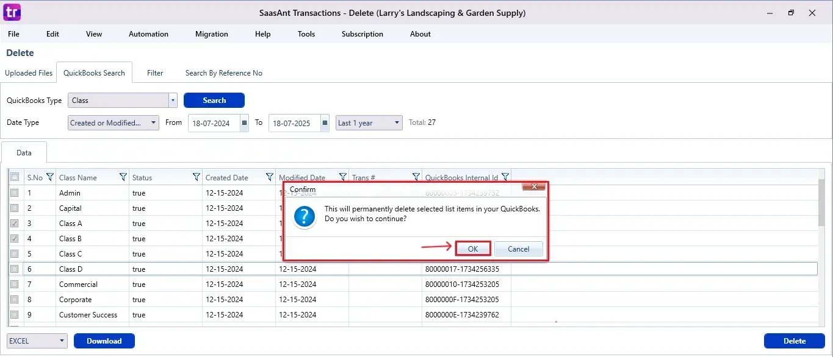Image resolution: width=833 pixels, height=357 pixels.
Task: Toggle the select-all header checkbox
Action: pyautogui.click(x=15, y=177)
